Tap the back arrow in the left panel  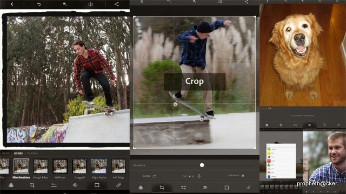12,4
